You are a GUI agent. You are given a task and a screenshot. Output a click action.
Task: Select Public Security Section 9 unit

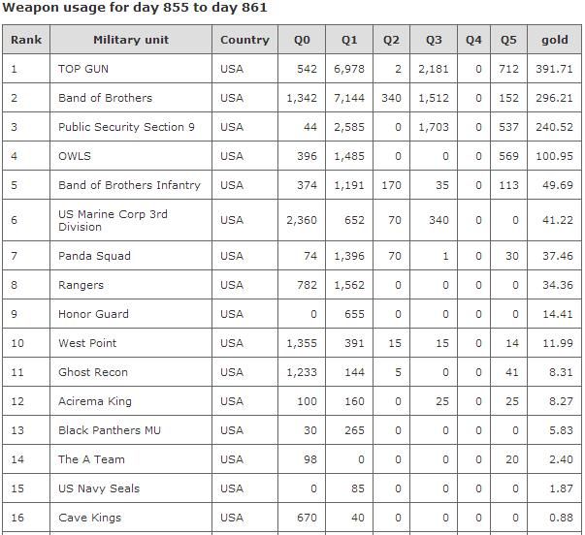point(126,127)
